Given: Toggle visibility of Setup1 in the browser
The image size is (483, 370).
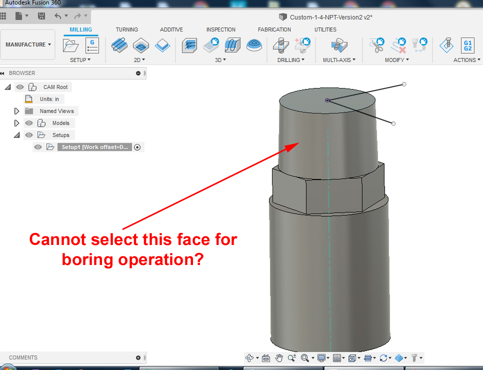Looking at the screenshot, I should 37,146.
